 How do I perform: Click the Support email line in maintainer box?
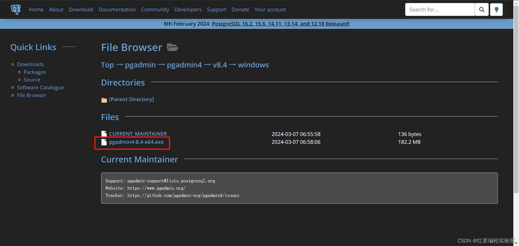[160, 181]
